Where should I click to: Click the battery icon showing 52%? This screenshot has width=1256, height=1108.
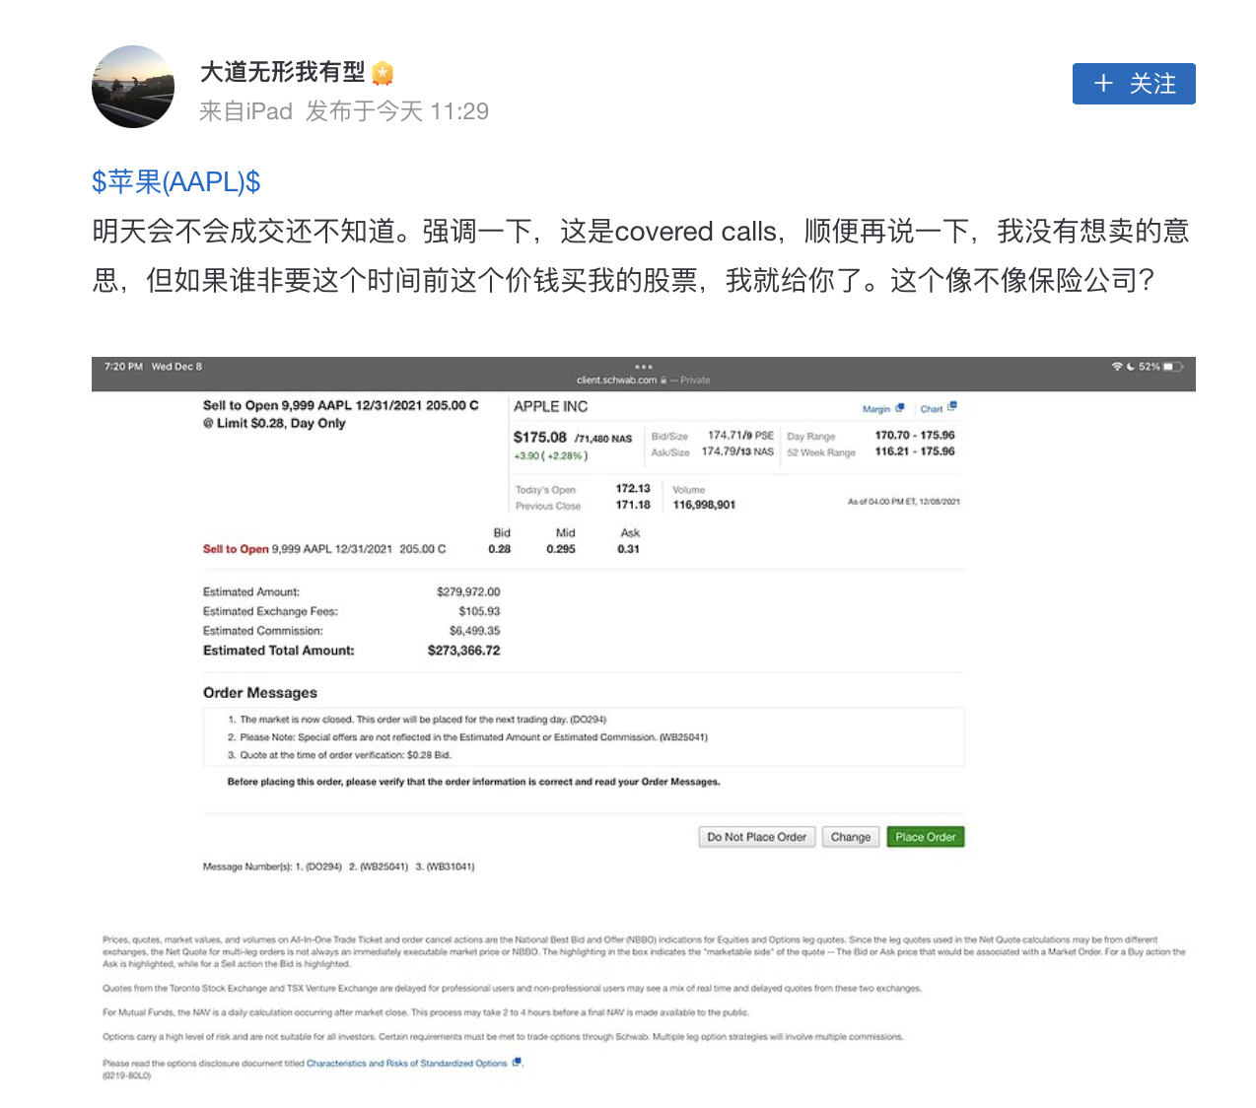[1173, 366]
